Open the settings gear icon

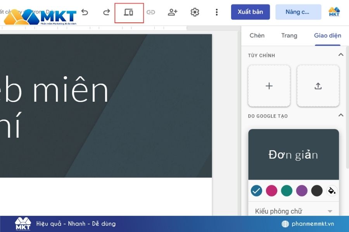click(195, 12)
